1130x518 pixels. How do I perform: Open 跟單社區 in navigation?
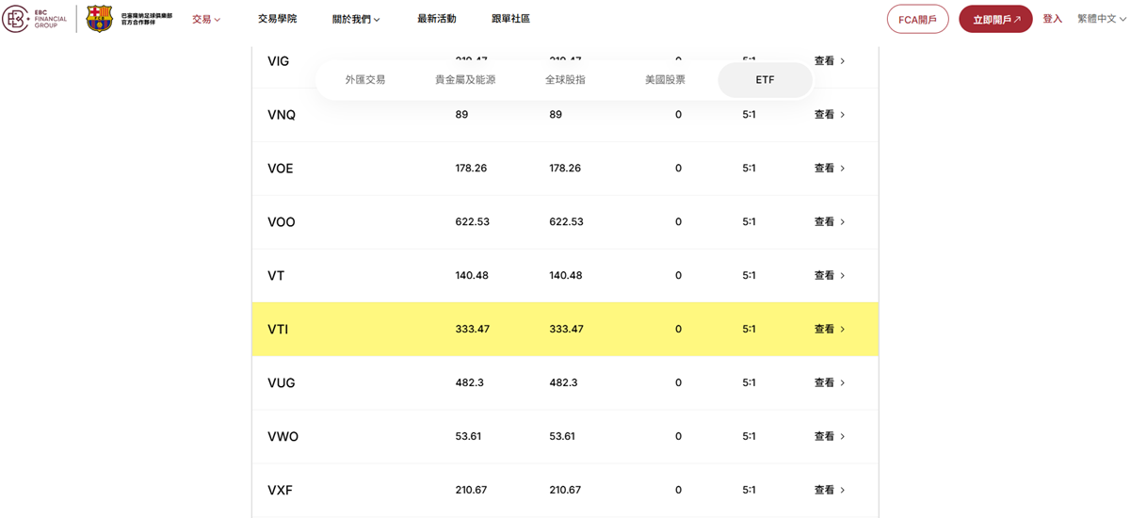point(510,19)
